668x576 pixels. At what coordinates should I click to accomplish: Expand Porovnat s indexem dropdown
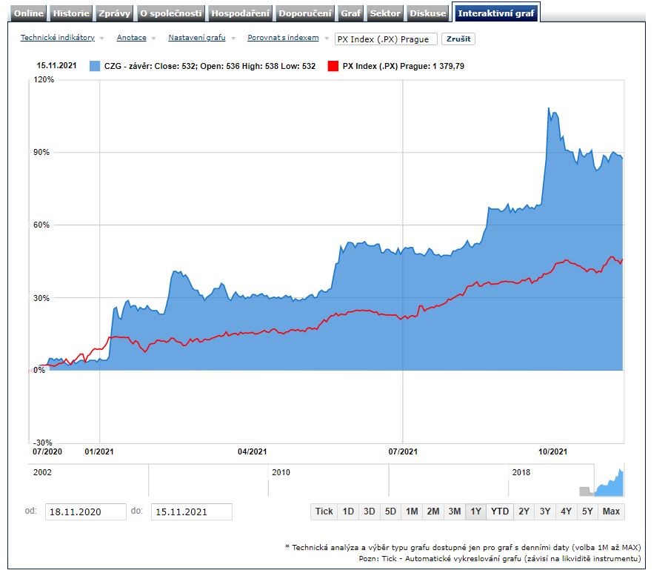click(284, 38)
